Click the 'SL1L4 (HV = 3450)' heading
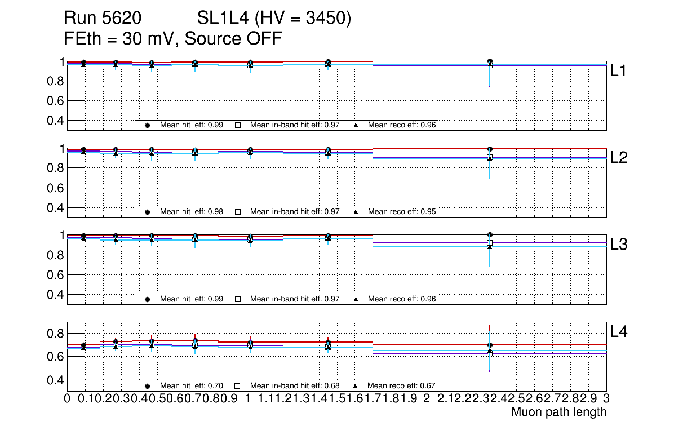The image size is (674, 435). 274,19
